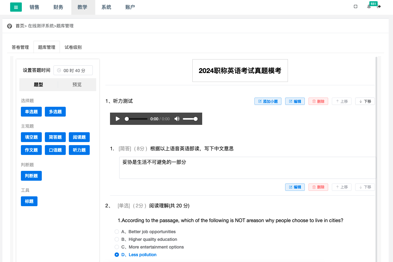Click 下移 under the 简答 sub-question

pos(365,187)
